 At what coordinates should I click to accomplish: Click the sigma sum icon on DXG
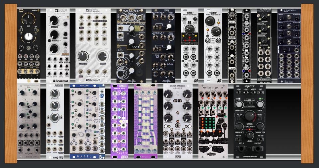[156, 73]
